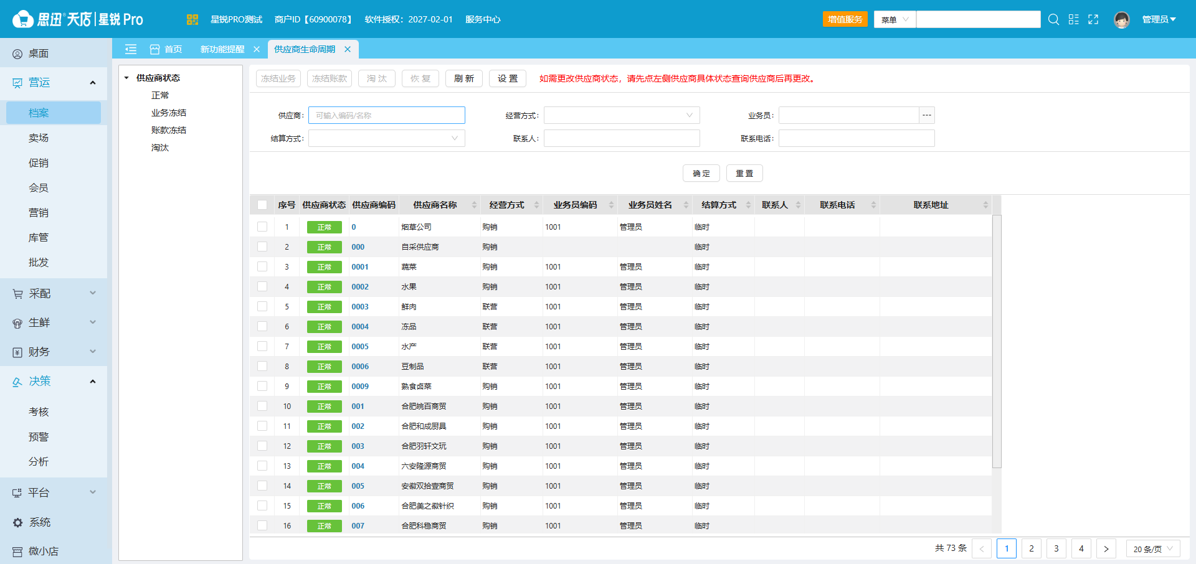Open the 业务员 ellipsis lookup button
The image size is (1196, 564).
(927, 115)
